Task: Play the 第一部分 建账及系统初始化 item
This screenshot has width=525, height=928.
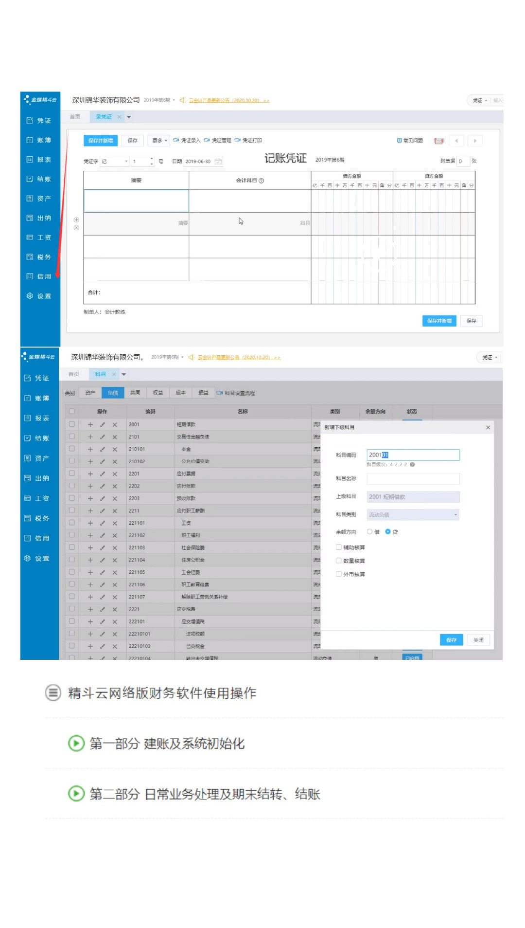Action: coord(76,743)
